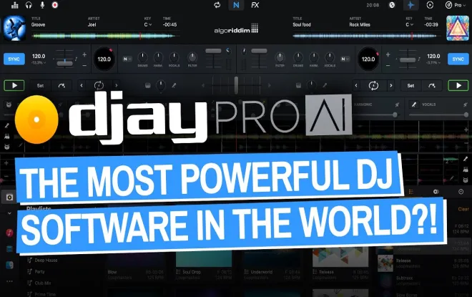Mute the right deck VOCALS stem
The height and width of the screenshot is (297, 472).
[465, 104]
